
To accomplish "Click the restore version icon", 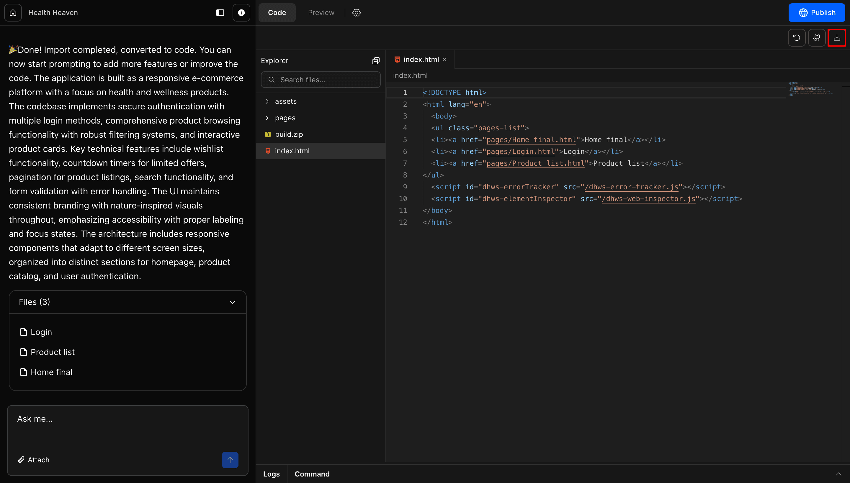I will [x=797, y=37].
